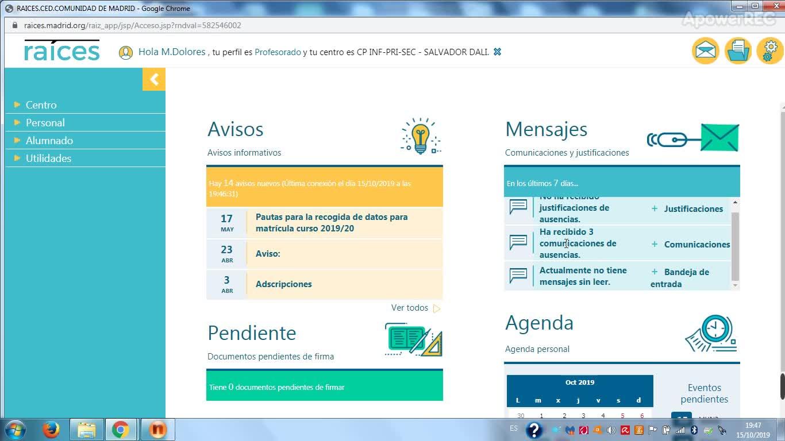This screenshot has height=441, width=785.
Task: Click the Tiene 0 documentos pendientes banner
Action: point(325,386)
